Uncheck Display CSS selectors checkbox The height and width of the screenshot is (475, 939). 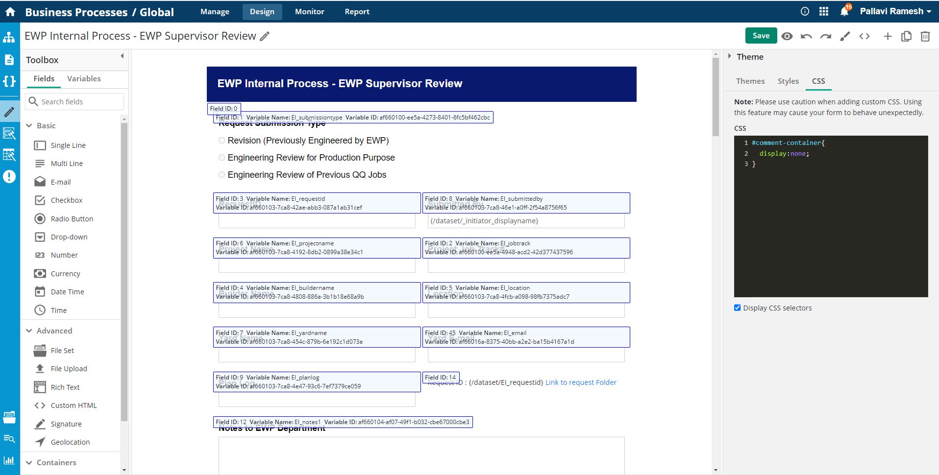tap(737, 308)
